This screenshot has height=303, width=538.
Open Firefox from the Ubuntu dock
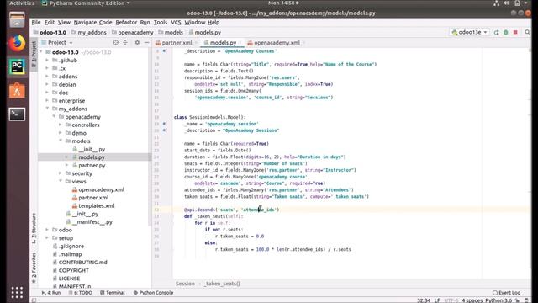pos(17,44)
